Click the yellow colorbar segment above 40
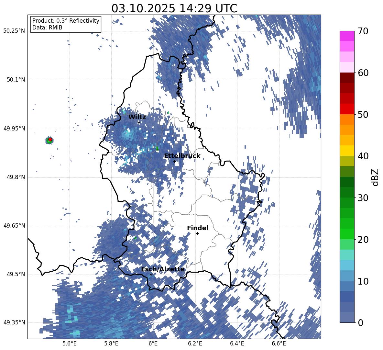 tap(347, 151)
